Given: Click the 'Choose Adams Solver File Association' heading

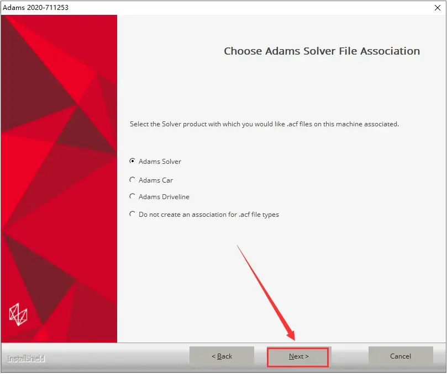Looking at the screenshot, I should (x=322, y=51).
